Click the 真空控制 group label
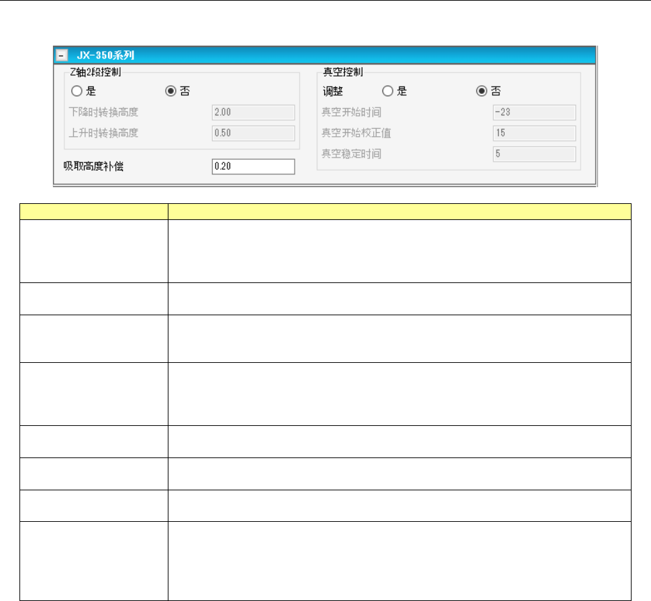Viewport: 651px width, 601px height. click(x=343, y=72)
